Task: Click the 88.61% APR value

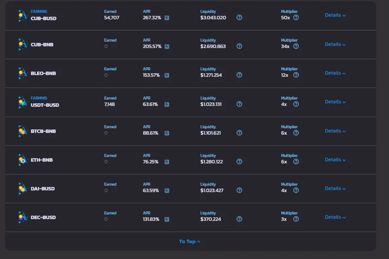Action: point(151,133)
